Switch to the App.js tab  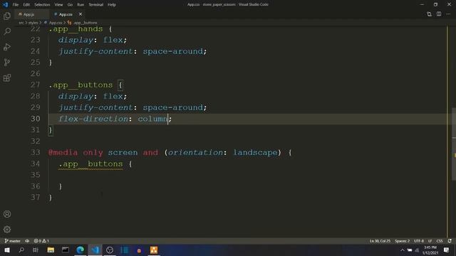pyautogui.click(x=28, y=14)
